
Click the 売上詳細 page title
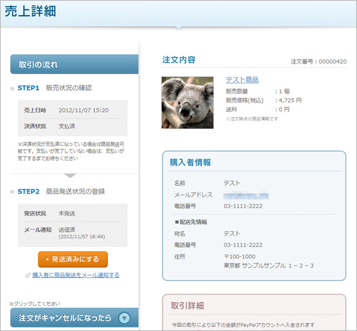pos(30,13)
